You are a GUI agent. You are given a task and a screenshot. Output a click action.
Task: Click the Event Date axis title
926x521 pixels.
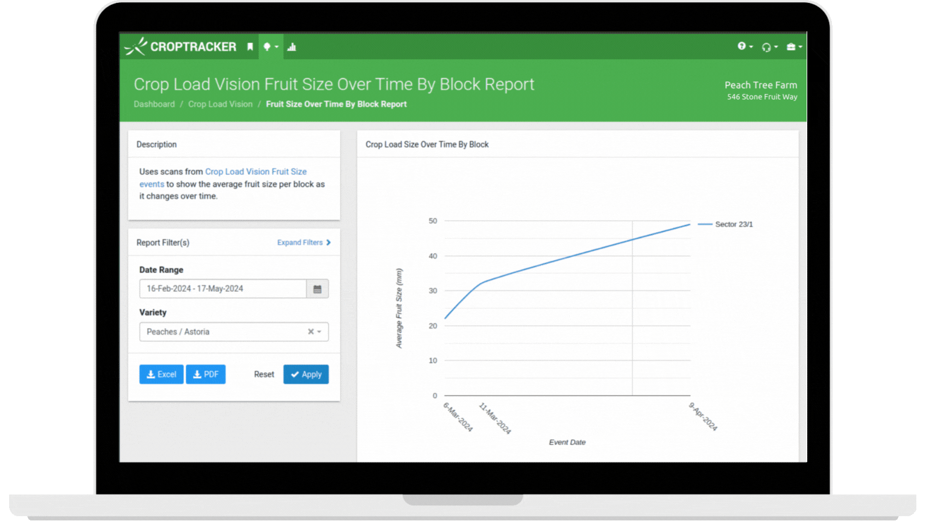click(567, 443)
